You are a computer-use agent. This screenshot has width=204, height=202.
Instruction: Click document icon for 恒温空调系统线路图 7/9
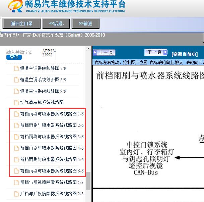coord(16,68)
